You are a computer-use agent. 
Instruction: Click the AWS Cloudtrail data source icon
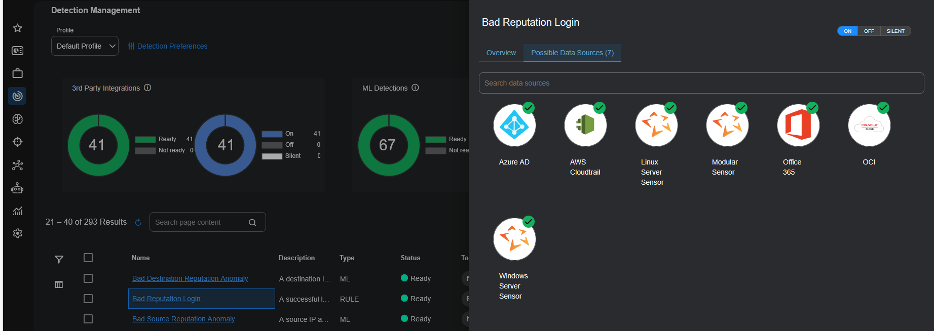[585, 126]
